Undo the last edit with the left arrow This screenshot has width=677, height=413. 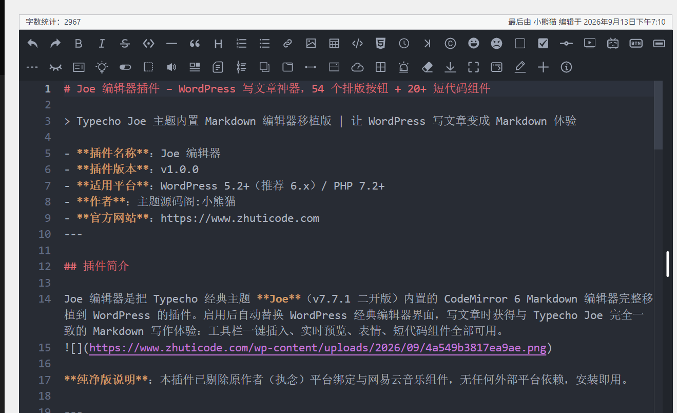(x=32, y=44)
